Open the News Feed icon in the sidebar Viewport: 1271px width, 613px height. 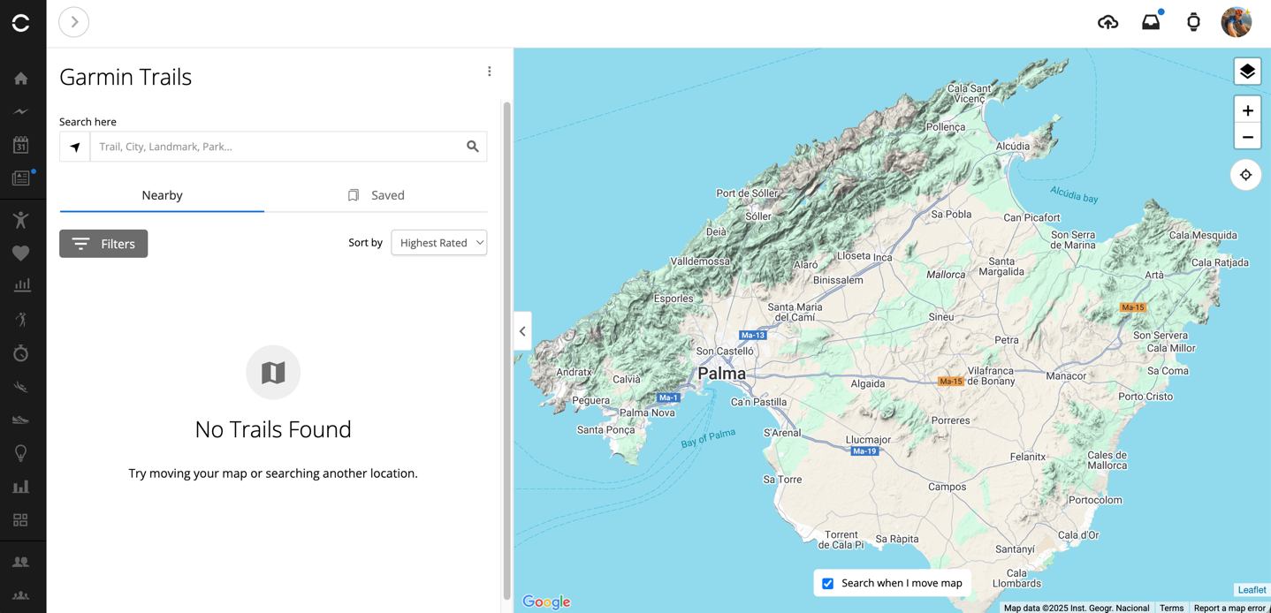point(21,178)
